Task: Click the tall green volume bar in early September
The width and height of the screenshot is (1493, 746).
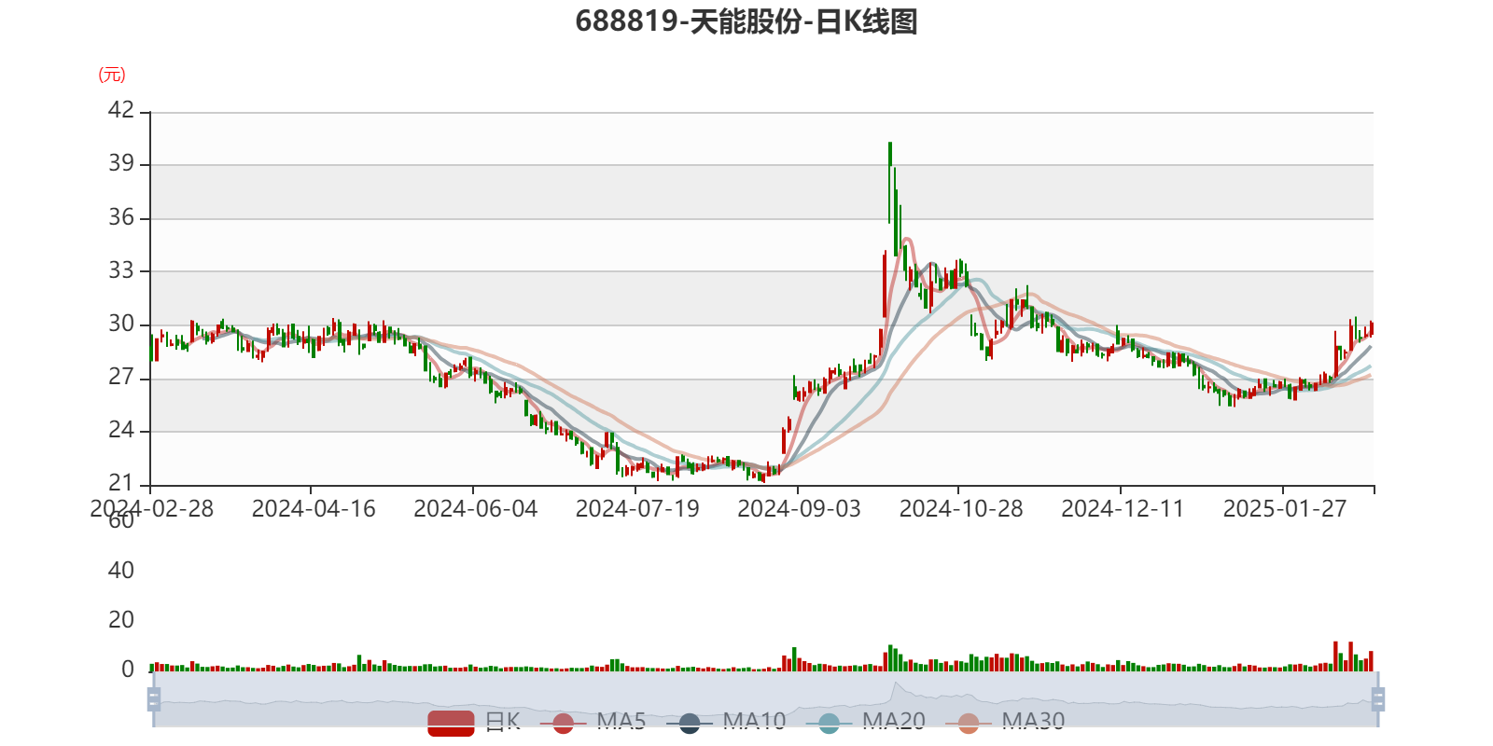Action: 794,659
